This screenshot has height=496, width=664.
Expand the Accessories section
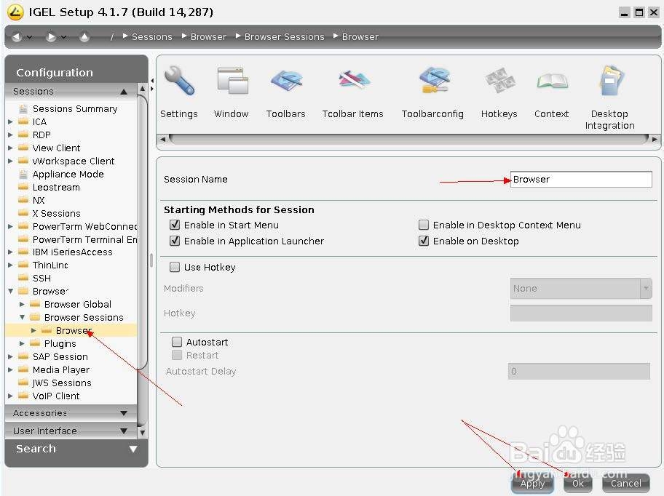[x=71, y=412]
